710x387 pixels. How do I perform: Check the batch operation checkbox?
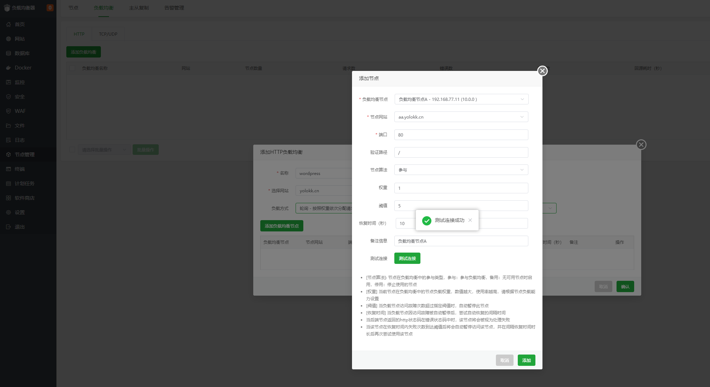(x=73, y=150)
